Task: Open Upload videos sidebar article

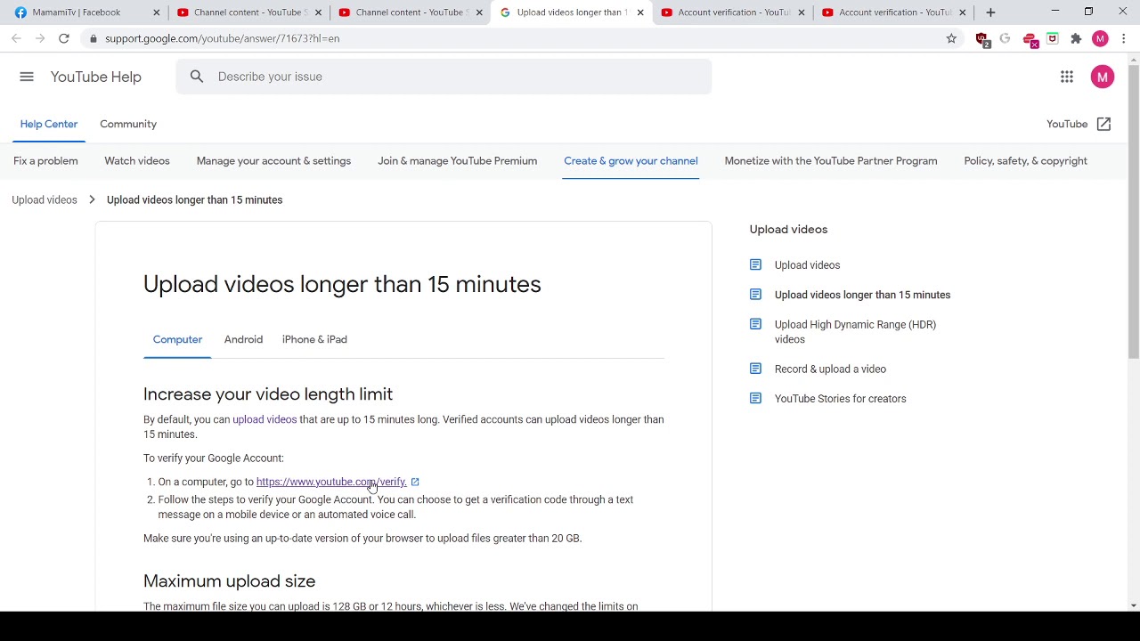Action: pos(807,265)
